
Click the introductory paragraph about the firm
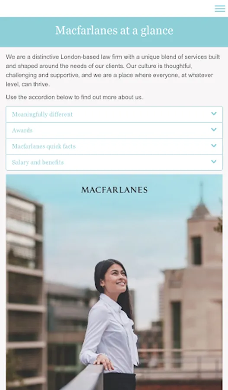coord(113,70)
